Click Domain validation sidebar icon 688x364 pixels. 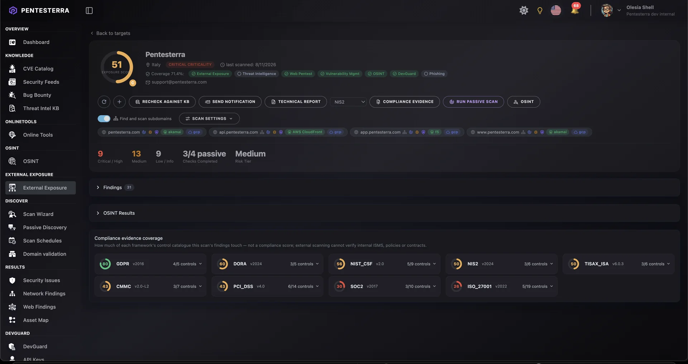click(12, 254)
